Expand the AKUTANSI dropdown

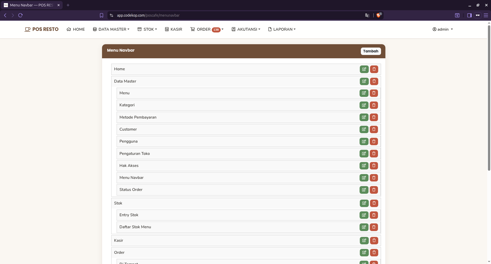(246, 29)
